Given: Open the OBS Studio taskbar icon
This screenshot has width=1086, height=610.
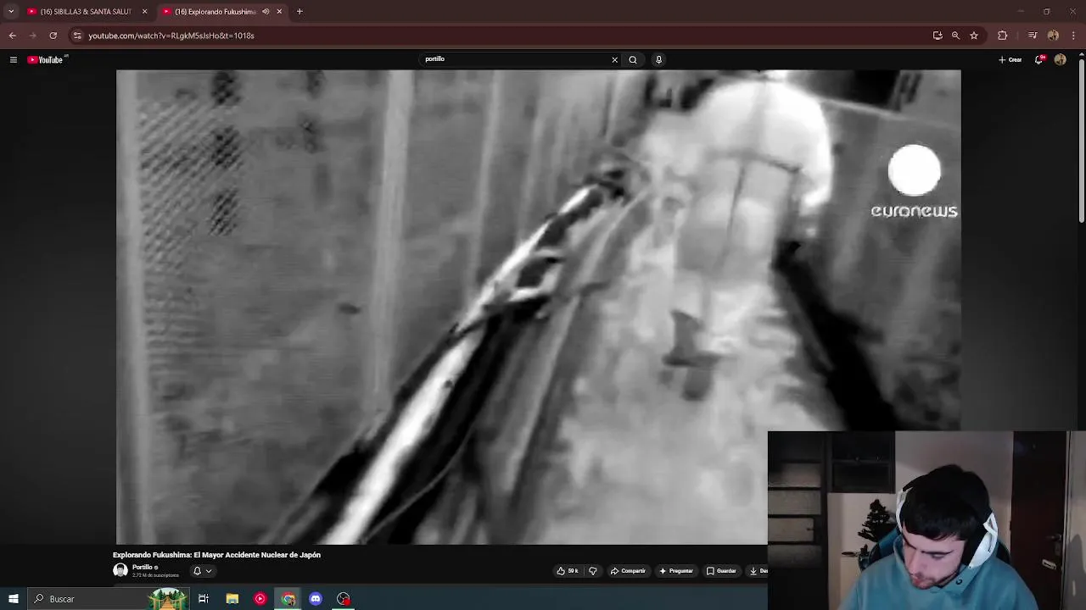Looking at the screenshot, I should click(x=344, y=599).
